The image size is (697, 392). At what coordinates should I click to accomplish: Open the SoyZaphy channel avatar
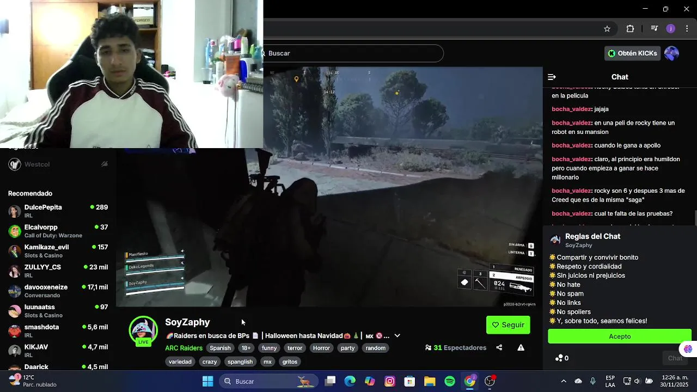coord(143,330)
